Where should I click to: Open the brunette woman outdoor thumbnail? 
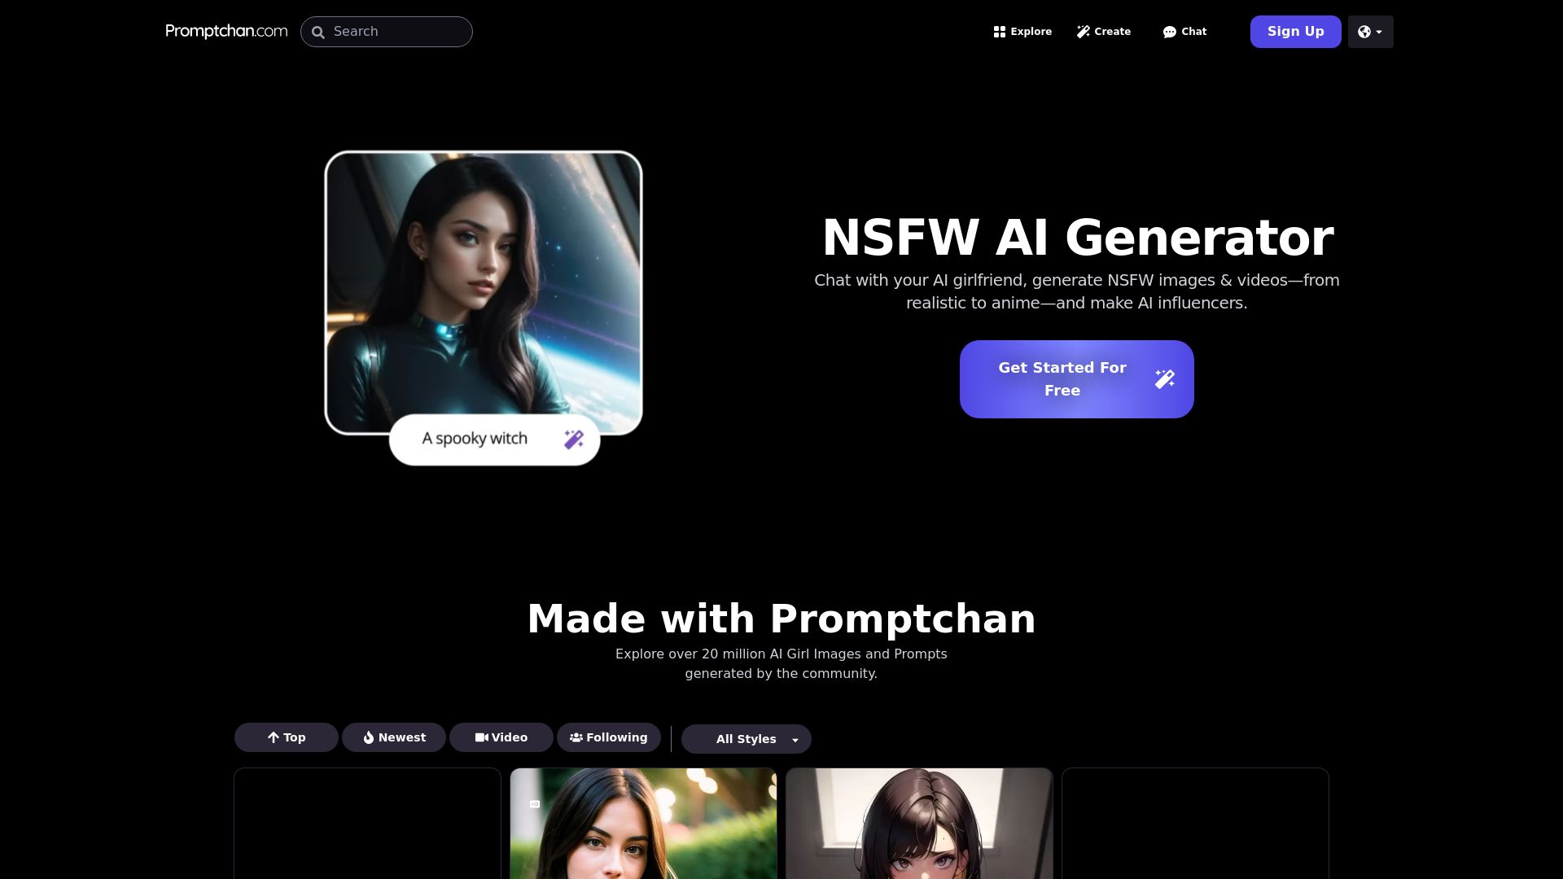click(x=643, y=824)
